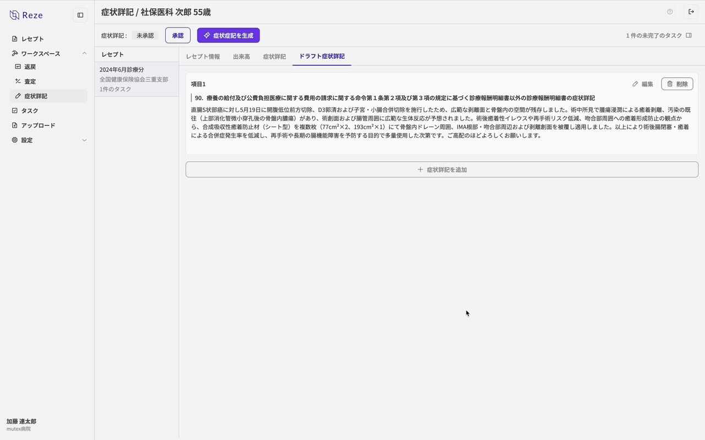Toggle the sidebar collapse icon

pyautogui.click(x=80, y=15)
